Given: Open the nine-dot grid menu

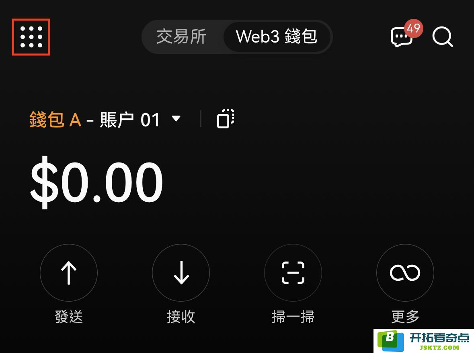Looking at the screenshot, I should click(31, 37).
